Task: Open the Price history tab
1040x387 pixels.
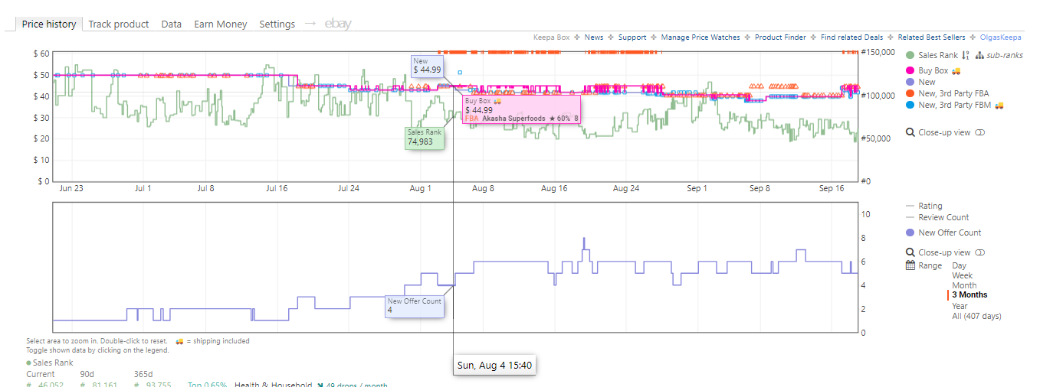Action: [x=49, y=24]
